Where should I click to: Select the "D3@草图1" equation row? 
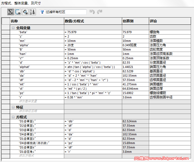coord(37,130)
